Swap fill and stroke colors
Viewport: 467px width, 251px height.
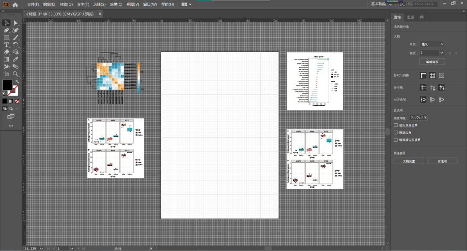coord(17,82)
